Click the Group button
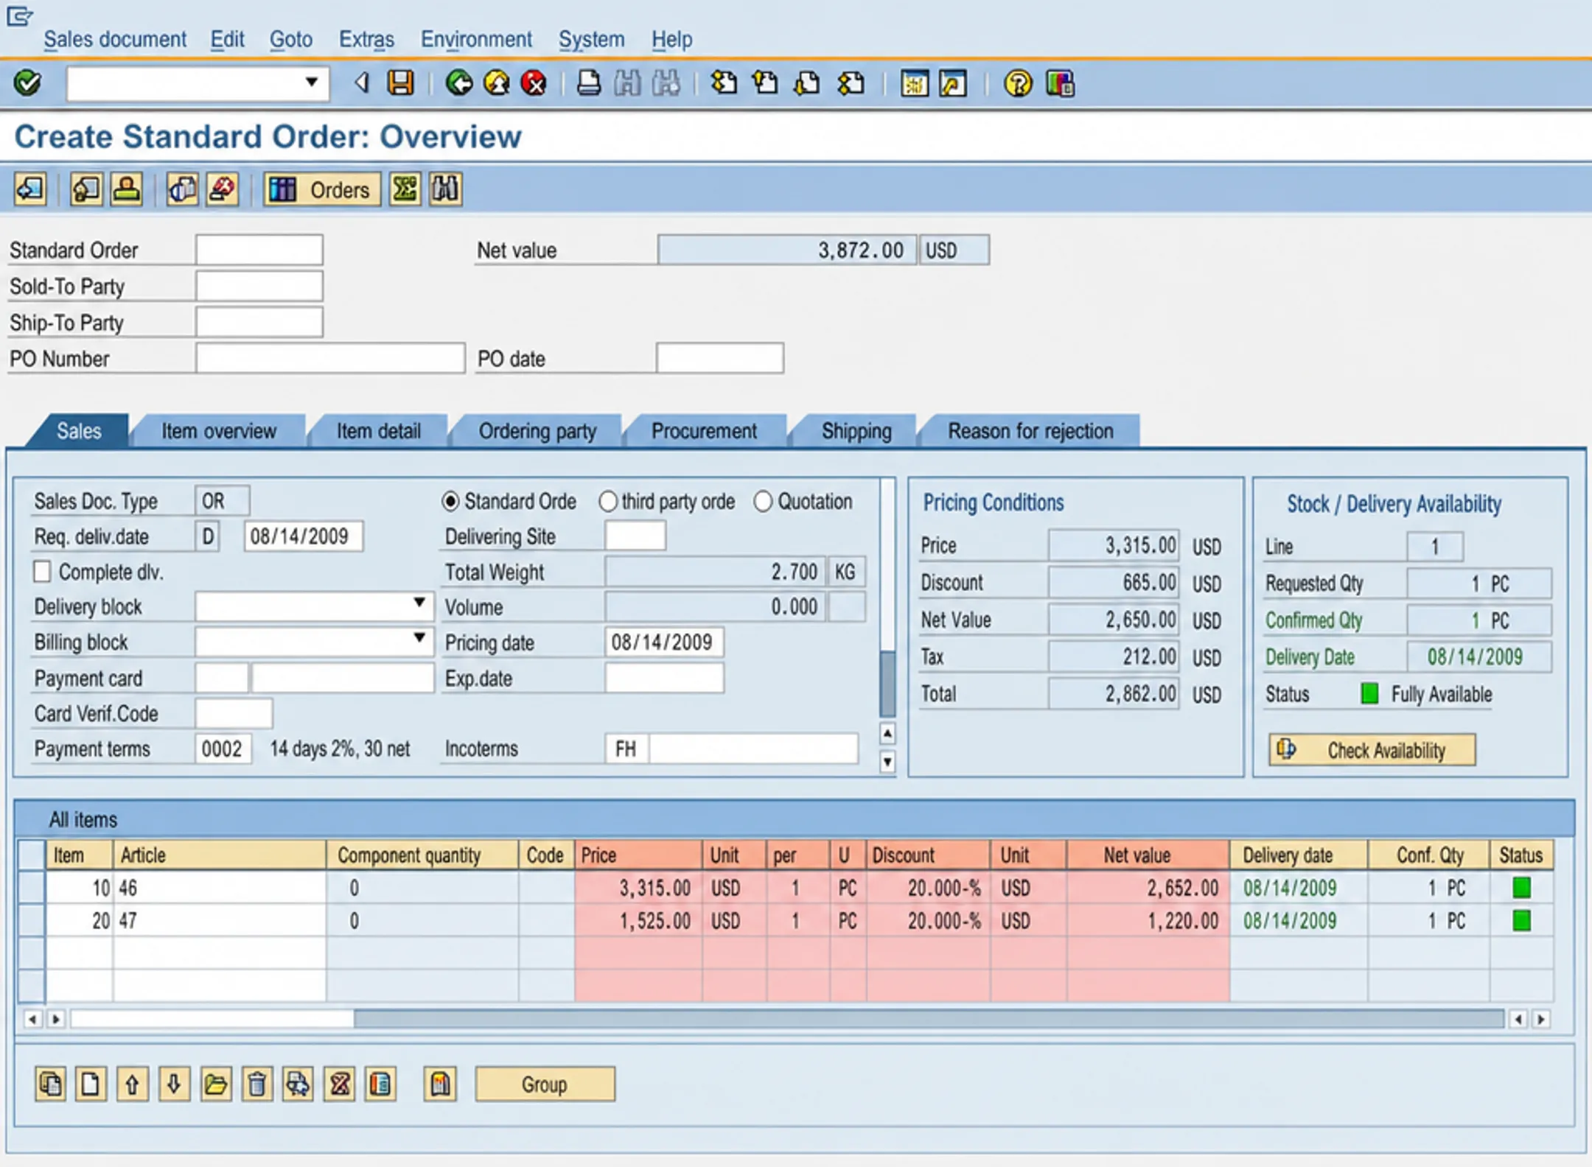This screenshot has height=1167, width=1592. (x=545, y=1084)
